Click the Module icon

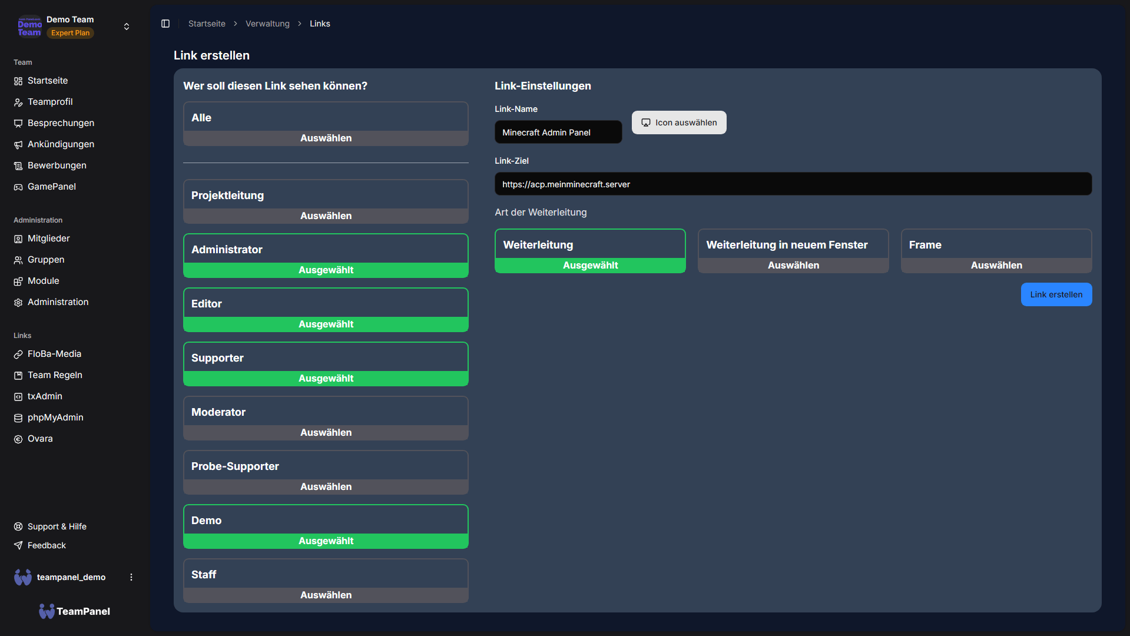point(18,281)
